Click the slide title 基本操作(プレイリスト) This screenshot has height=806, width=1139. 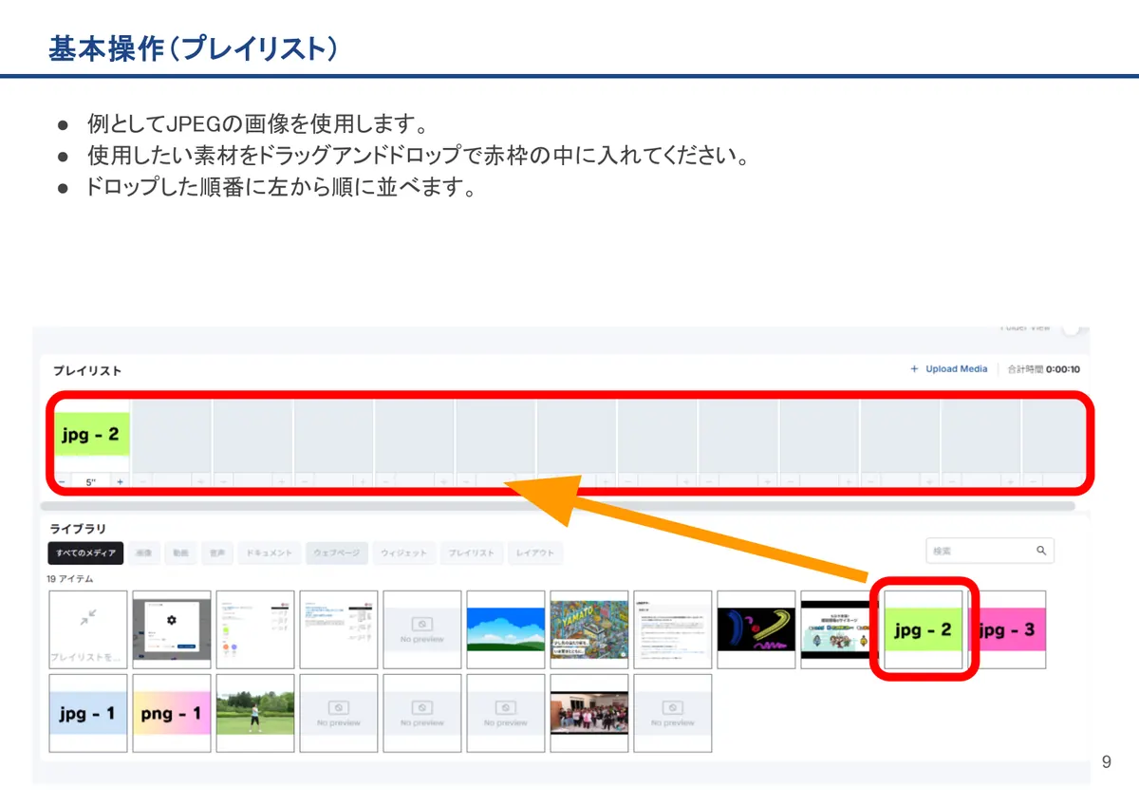point(194,49)
